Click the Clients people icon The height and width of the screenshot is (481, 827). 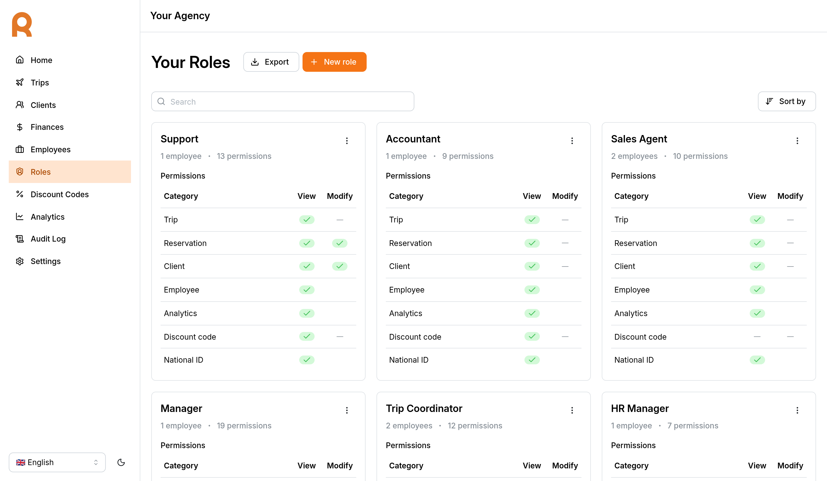(20, 105)
